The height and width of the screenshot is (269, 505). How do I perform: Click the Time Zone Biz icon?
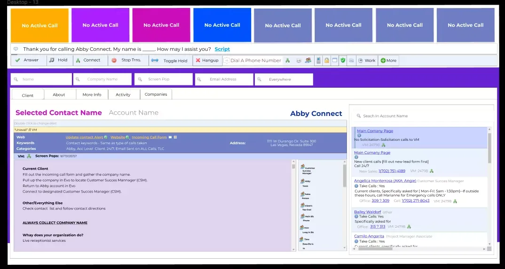(302, 239)
